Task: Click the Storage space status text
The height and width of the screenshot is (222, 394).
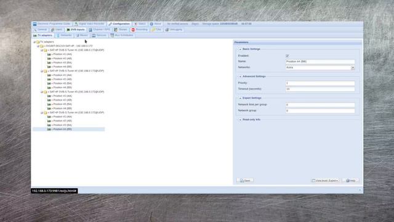Action: 220,23
